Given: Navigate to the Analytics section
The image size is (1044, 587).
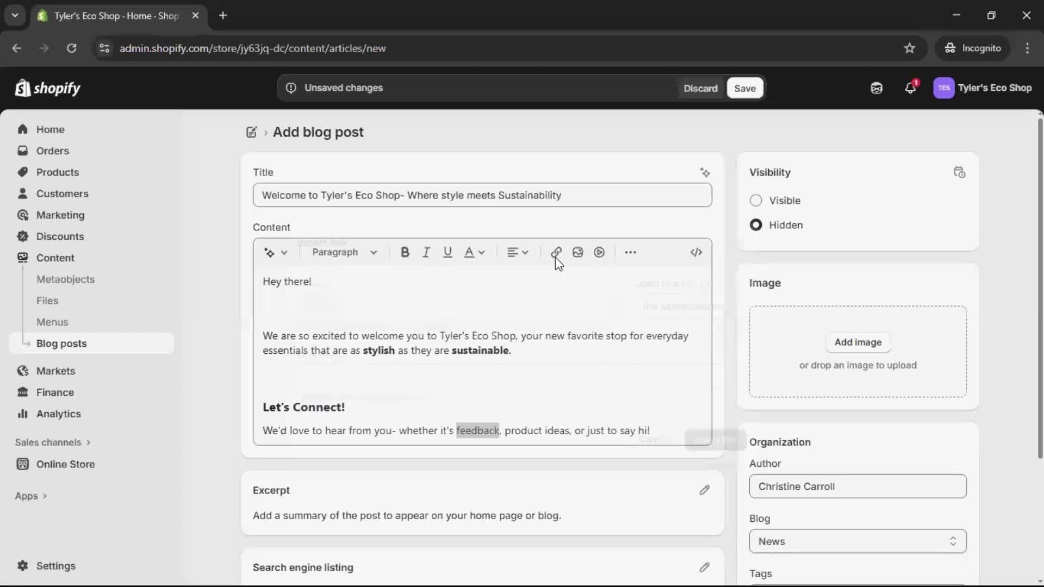Looking at the screenshot, I should point(57,414).
